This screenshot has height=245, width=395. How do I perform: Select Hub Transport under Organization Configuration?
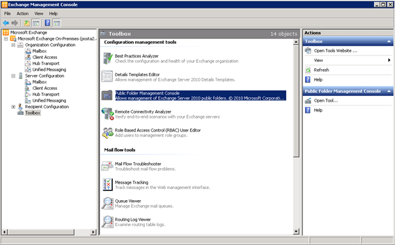pos(46,63)
